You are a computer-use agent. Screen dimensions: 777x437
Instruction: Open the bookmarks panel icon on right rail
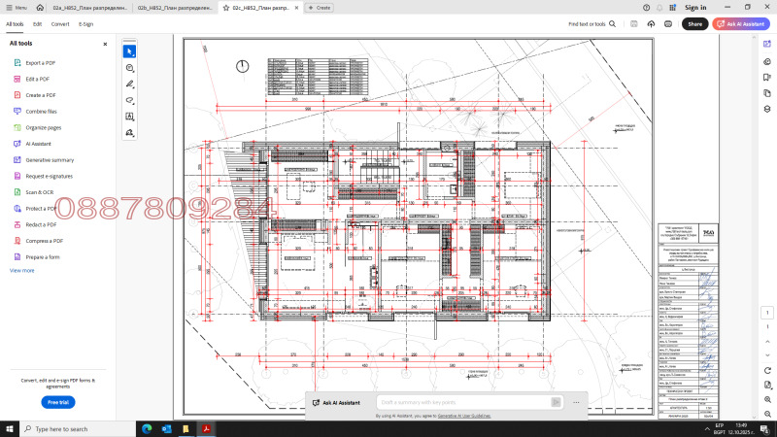pyautogui.click(x=767, y=79)
